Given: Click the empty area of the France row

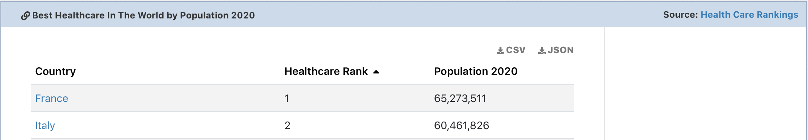Looking at the screenshot, I should (x=173, y=98).
